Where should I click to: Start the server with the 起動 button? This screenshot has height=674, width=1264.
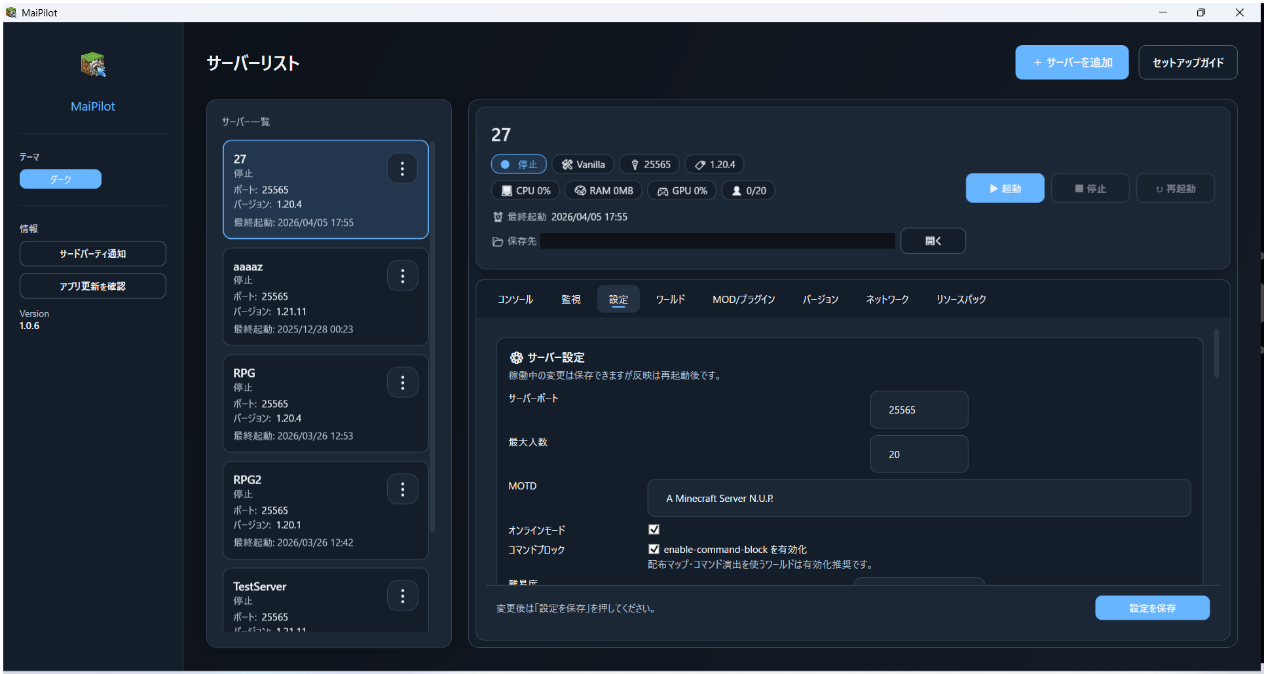[x=1005, y=188]
